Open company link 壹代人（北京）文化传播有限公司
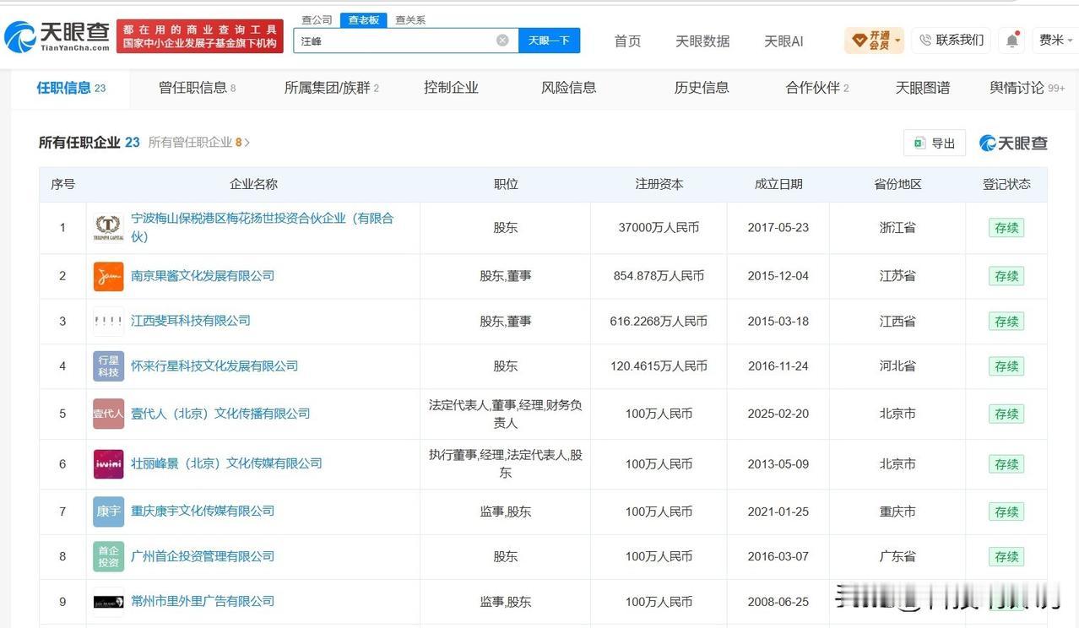Image resolution: width=1079 pixels, height=628 pixels. (x=220, y=414)
